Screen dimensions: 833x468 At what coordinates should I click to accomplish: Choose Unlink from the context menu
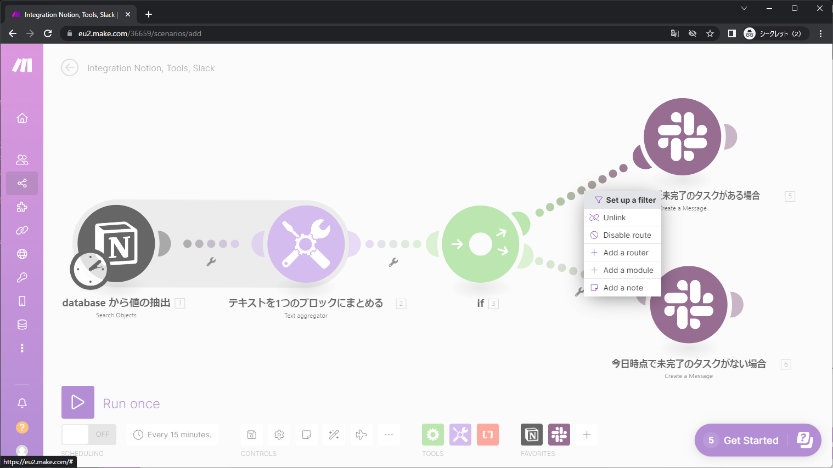[622, 218]
